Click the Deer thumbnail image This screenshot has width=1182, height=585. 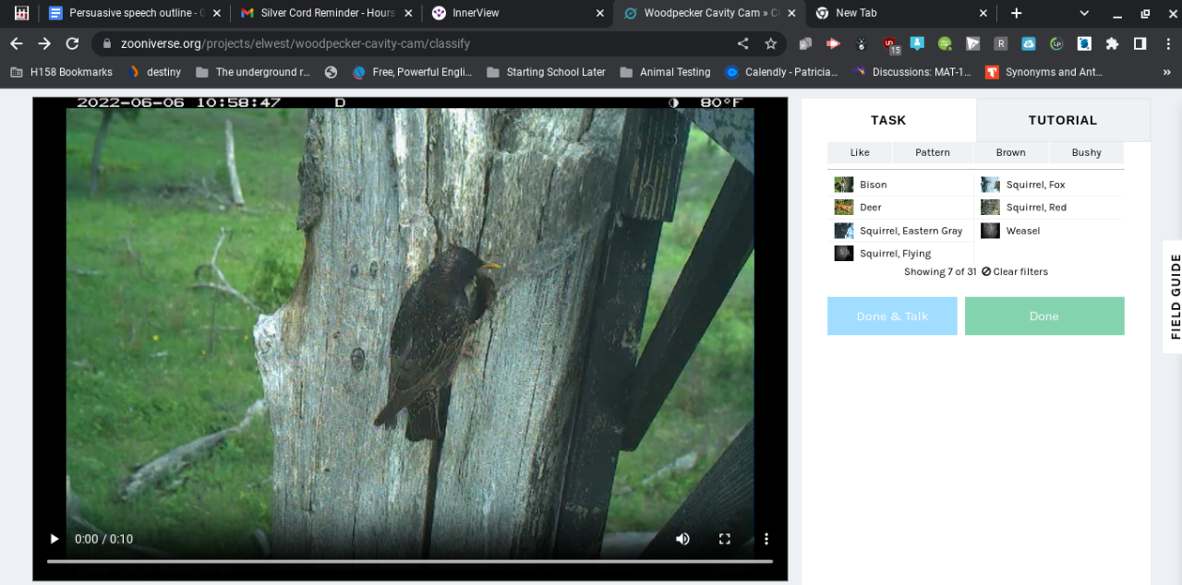[x=844, y=208]
